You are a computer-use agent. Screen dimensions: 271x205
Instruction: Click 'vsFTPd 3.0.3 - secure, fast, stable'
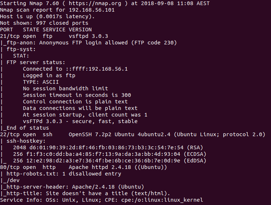pyautogui.click(x=80, y=121)
